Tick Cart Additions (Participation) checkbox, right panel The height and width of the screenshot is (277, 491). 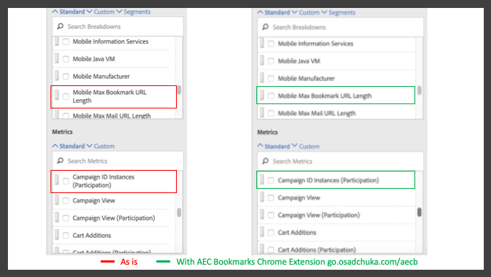click(x=271, y=250)
